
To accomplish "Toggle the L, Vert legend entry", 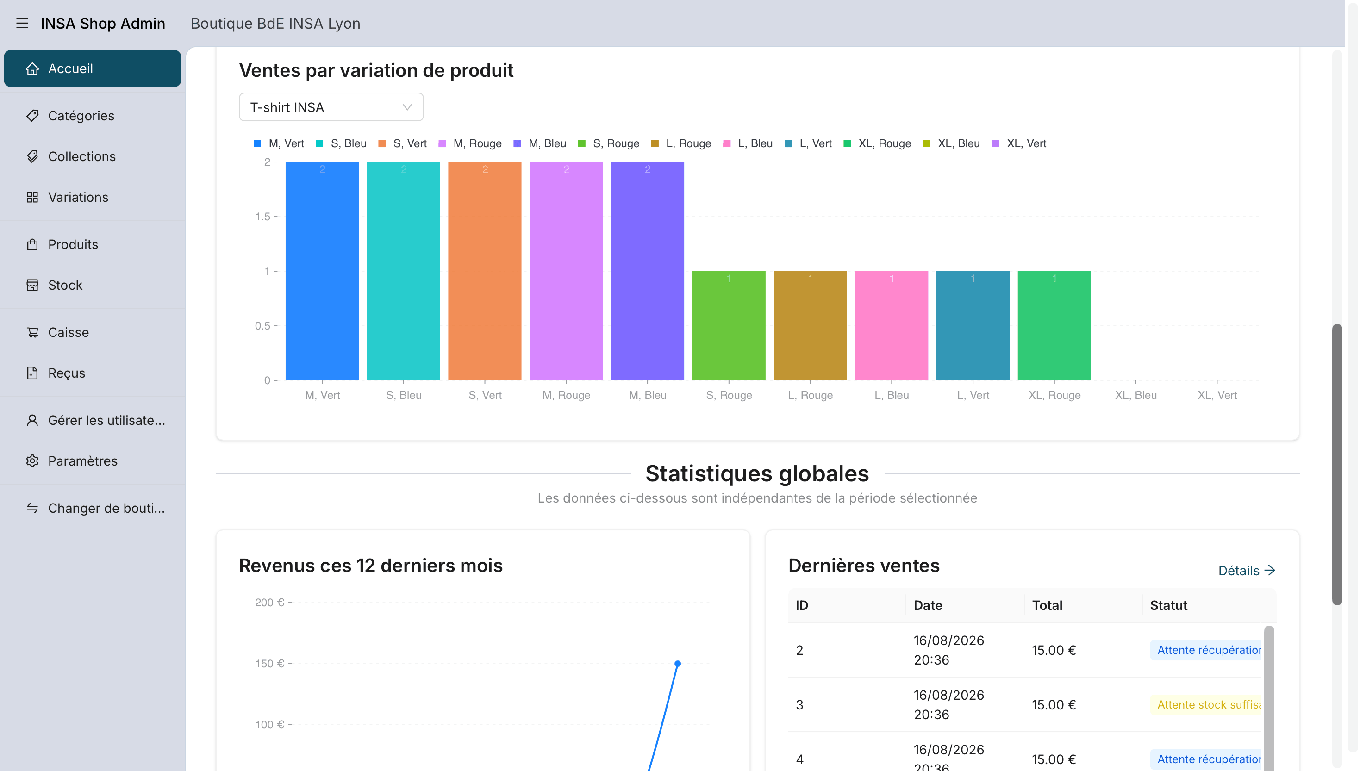I will point(808,143).
